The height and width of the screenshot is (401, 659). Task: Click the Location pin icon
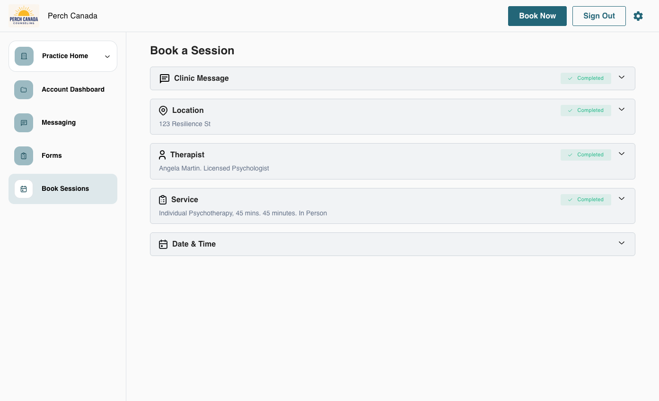pyautogui.click(x=163, y=111)
